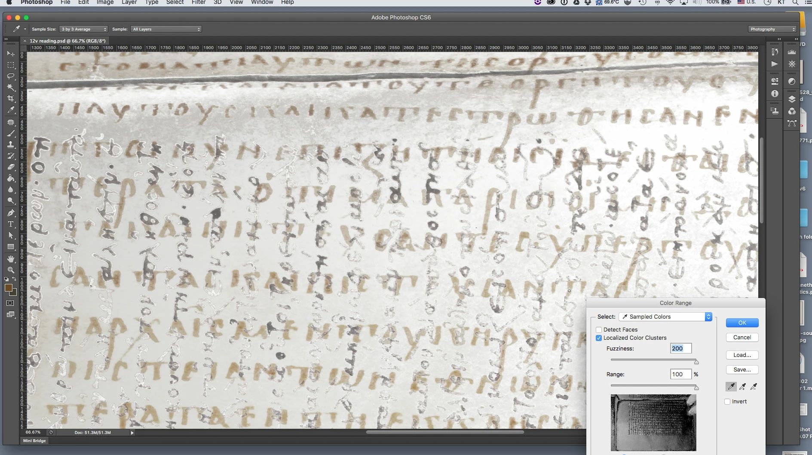Confirm Color Range with OK
812x455 pixels.
click(x=742, y=323)
